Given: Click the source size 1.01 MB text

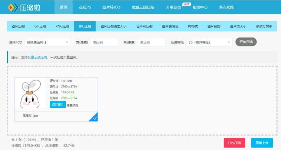Looking at the screenshot, I should coord(66,81).
